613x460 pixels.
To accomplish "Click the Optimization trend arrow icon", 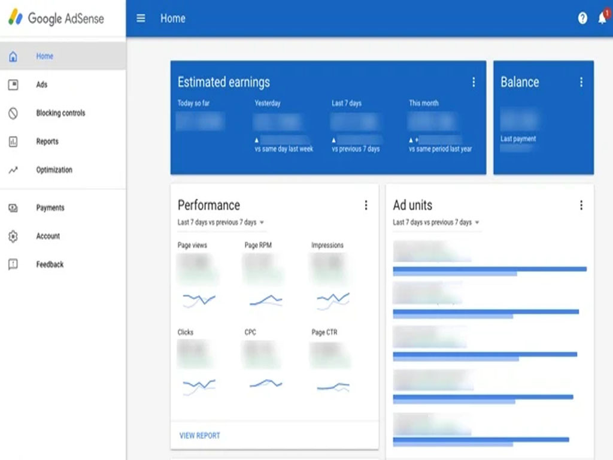I will pyautogui.click(x=13, y=170).
